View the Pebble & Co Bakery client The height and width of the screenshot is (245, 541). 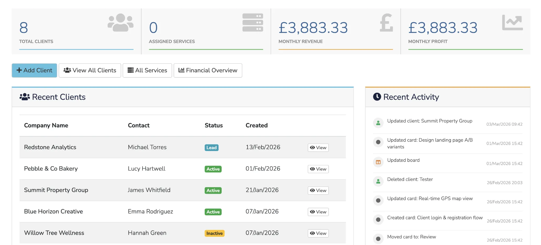[x=318, y=169]
